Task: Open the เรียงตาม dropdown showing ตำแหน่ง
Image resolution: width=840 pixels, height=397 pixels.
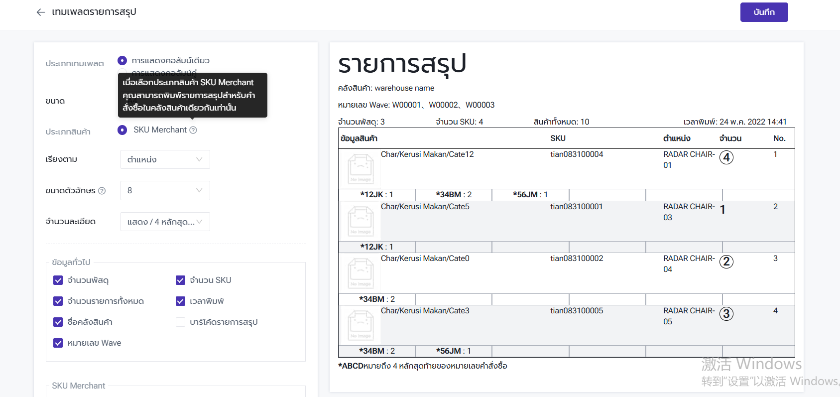Action: (165, 159)
